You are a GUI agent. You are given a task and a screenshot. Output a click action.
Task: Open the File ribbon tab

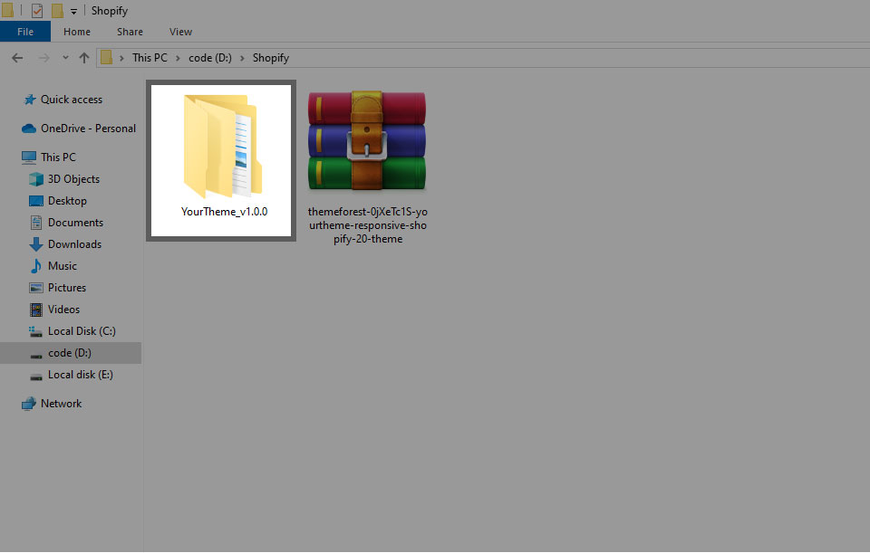coord(25,32)
